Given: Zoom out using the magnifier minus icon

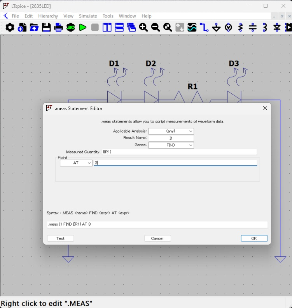Looking at the screenshot, I should [156, 27].
